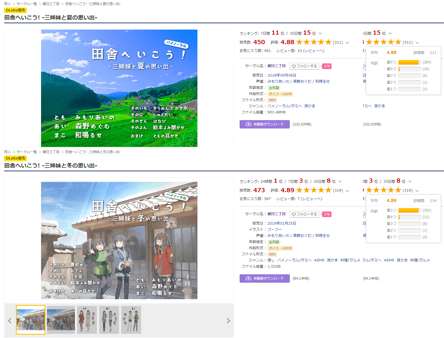Click the overlay star icons beside (319)
Image resolution: width=444 pixels, height=338 pixels.
click(384, 190)
